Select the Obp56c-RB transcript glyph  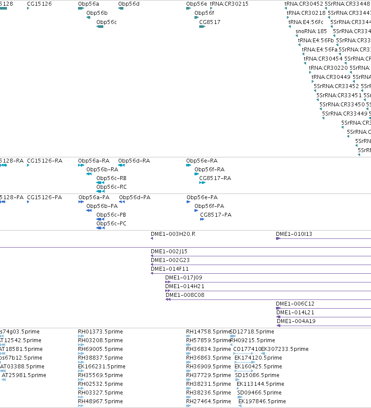click(100, 183)
